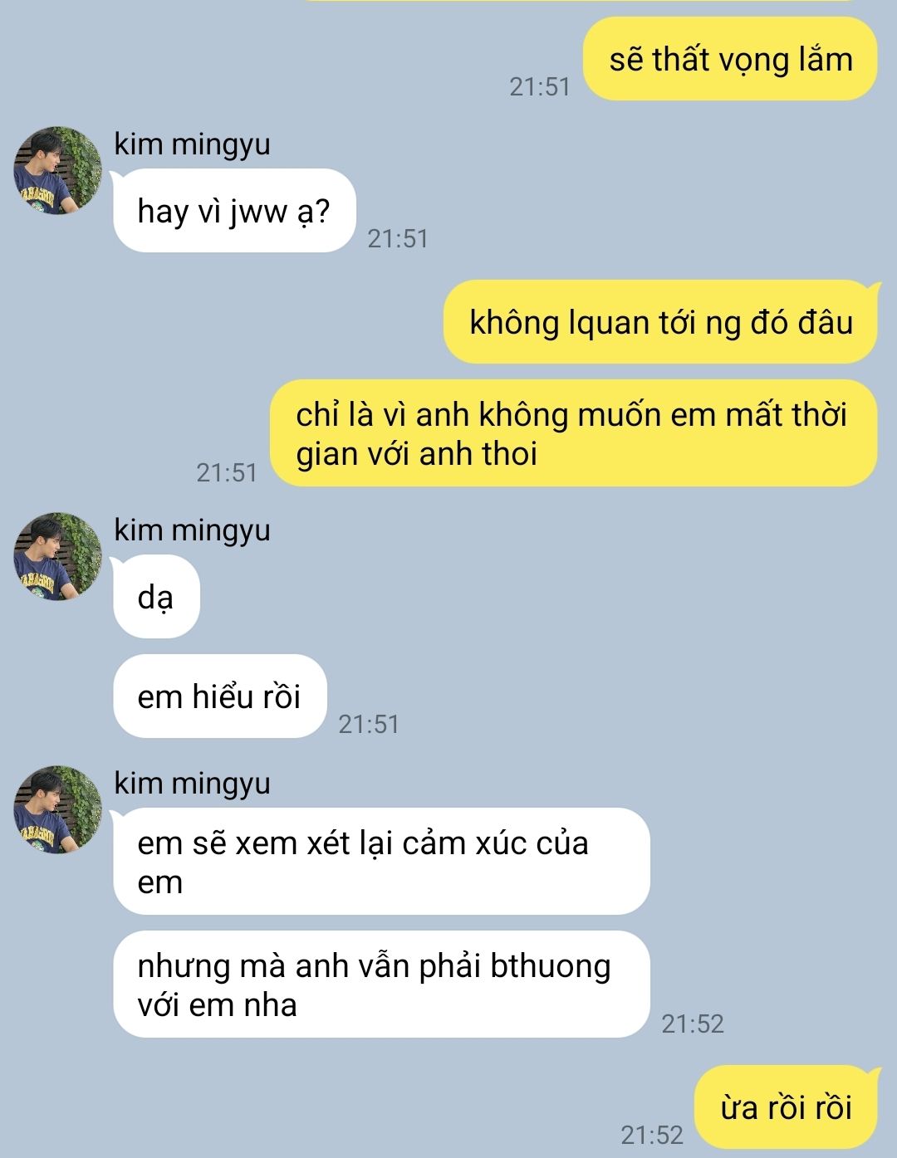
Task: Select the 'hay vì jww ạ?' message bubble
Action: point(234,211)
